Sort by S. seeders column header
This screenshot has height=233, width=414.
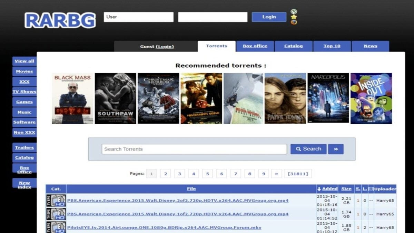358,189
